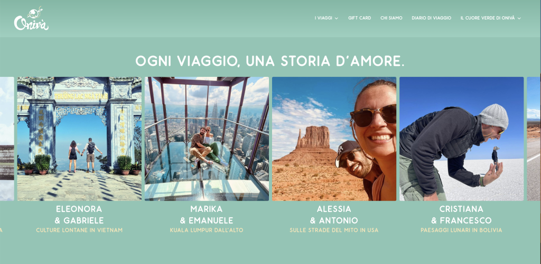Expand the I Viaggi chevron
This screenshot has height=264, width=541.
(337, 18)
